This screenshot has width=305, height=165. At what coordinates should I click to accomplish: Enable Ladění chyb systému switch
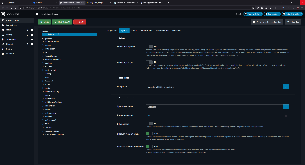click(x=149, y=47)
